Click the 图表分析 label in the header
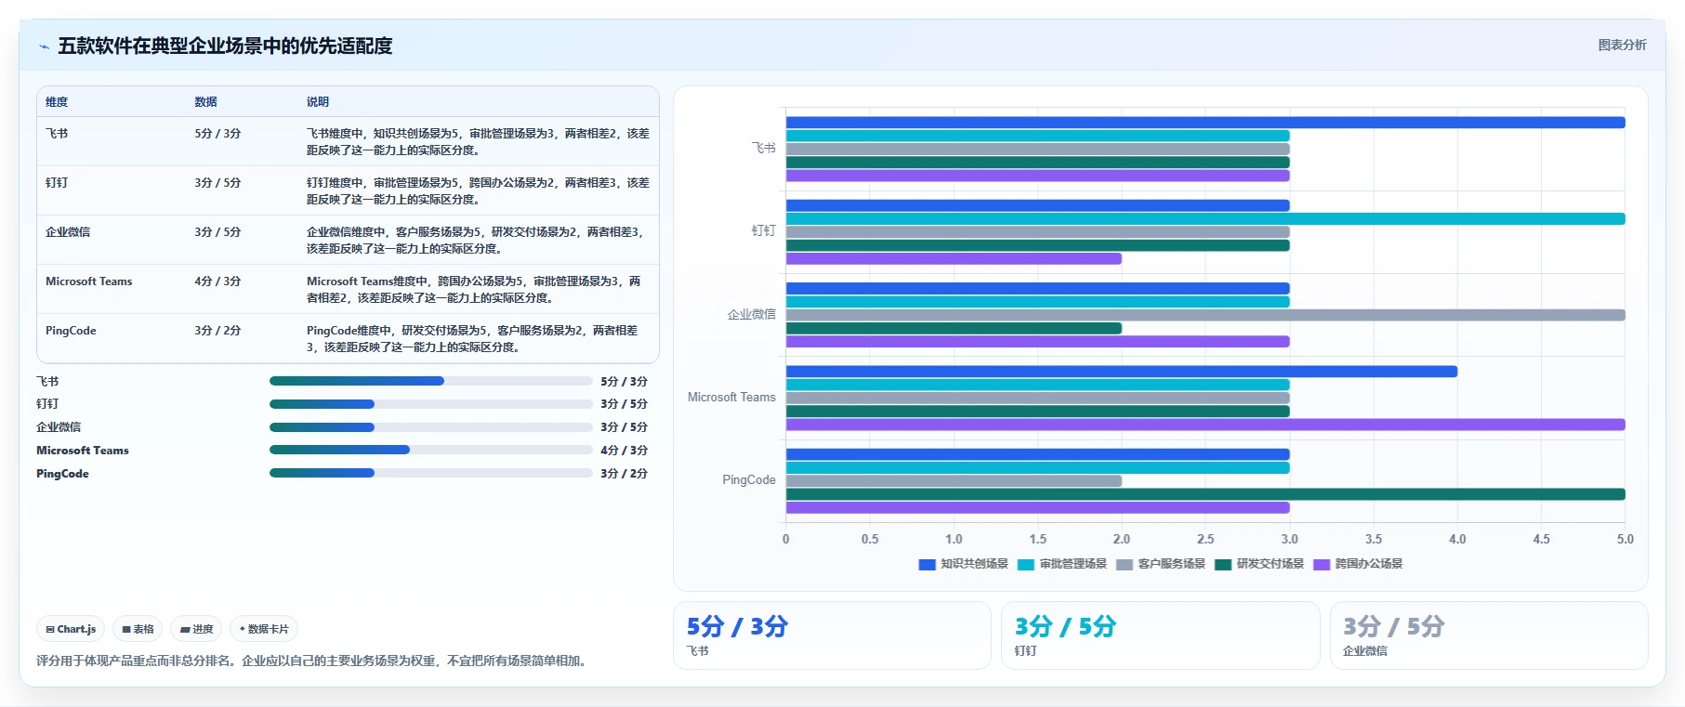 point(1622,45)
